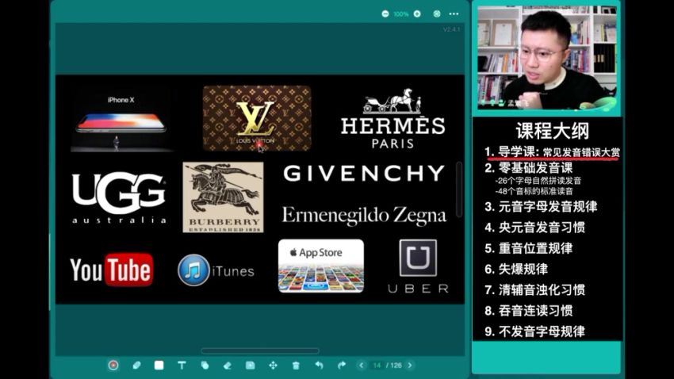Click outline item 6 失爆规律

tap(516, 269)
